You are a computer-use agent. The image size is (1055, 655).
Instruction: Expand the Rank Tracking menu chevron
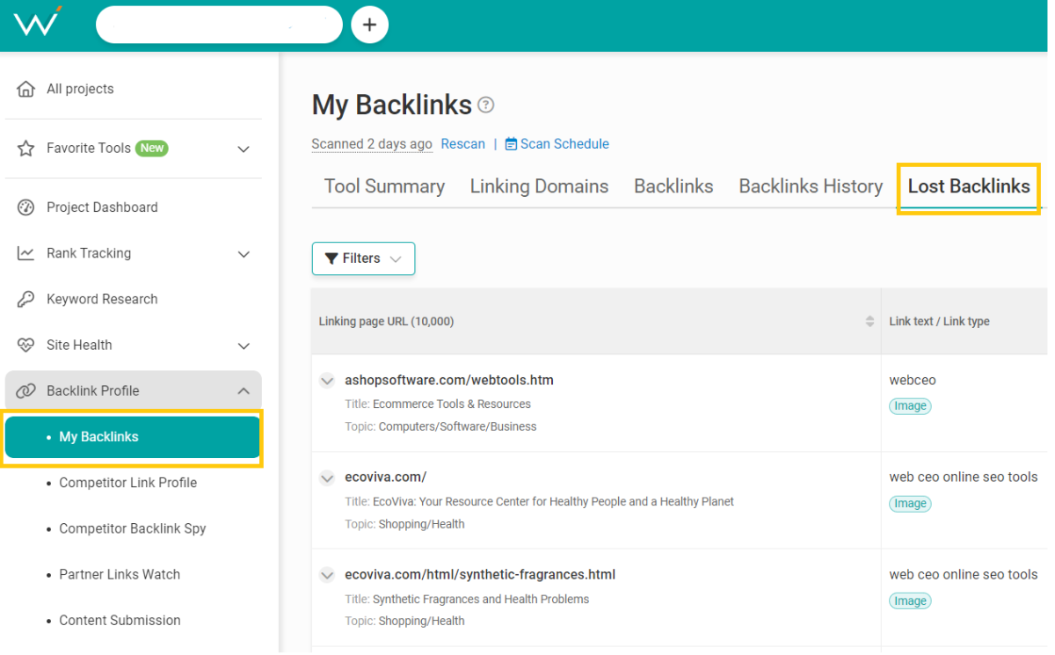(x=244, y=254)
